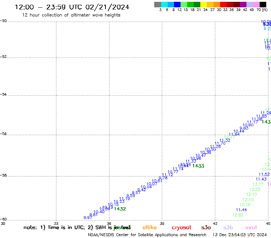Image resolution: width=271 pixels, height=238 pixels.
Task: Select the cyan swatch in the wave height scale
Action: (164, 4)
